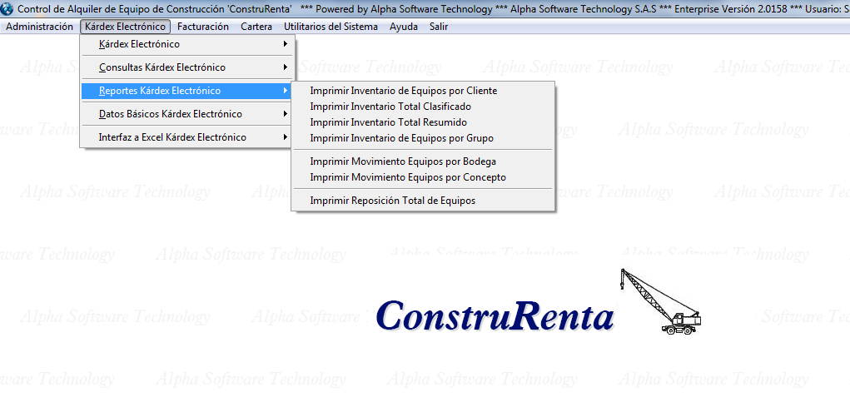Click Salir in the menu bar

coord(439,27)
